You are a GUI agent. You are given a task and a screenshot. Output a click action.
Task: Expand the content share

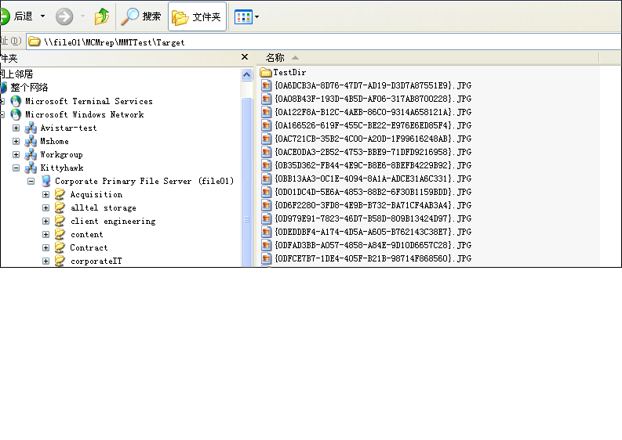[x=46, y=234]
